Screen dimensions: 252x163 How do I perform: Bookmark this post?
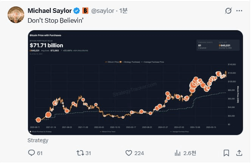coord(226,153)
